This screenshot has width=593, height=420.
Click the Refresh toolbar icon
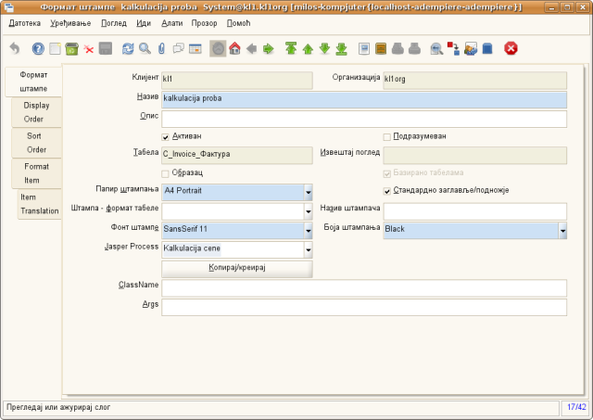click(x=128, y=48)
